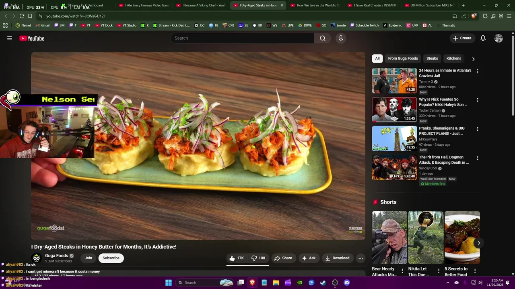515x289 pixels.
Task: Open the Brave browser taskbar icon
Action: tap(252, 283)
